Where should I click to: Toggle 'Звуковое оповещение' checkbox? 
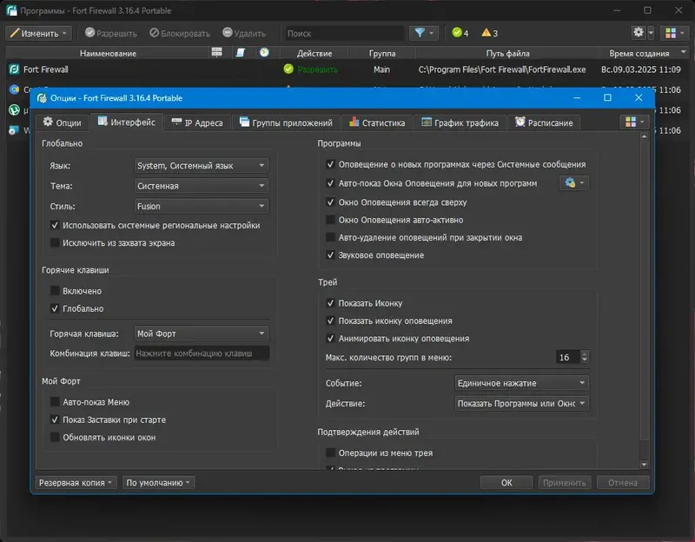coord(331,254)
